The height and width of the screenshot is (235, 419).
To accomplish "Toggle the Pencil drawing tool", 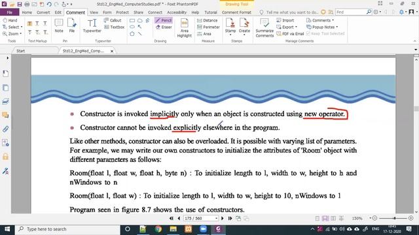I will click(164, 20).
